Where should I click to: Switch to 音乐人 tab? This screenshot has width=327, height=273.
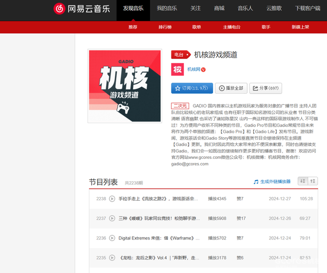(245, 8)
